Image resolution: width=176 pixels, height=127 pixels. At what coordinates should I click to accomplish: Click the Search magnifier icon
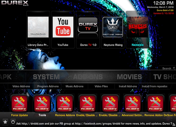click(x=174, y=68)
